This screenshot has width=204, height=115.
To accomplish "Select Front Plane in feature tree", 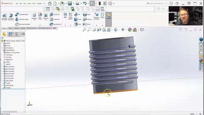I will pyautogui.click(x=9, y=55).
